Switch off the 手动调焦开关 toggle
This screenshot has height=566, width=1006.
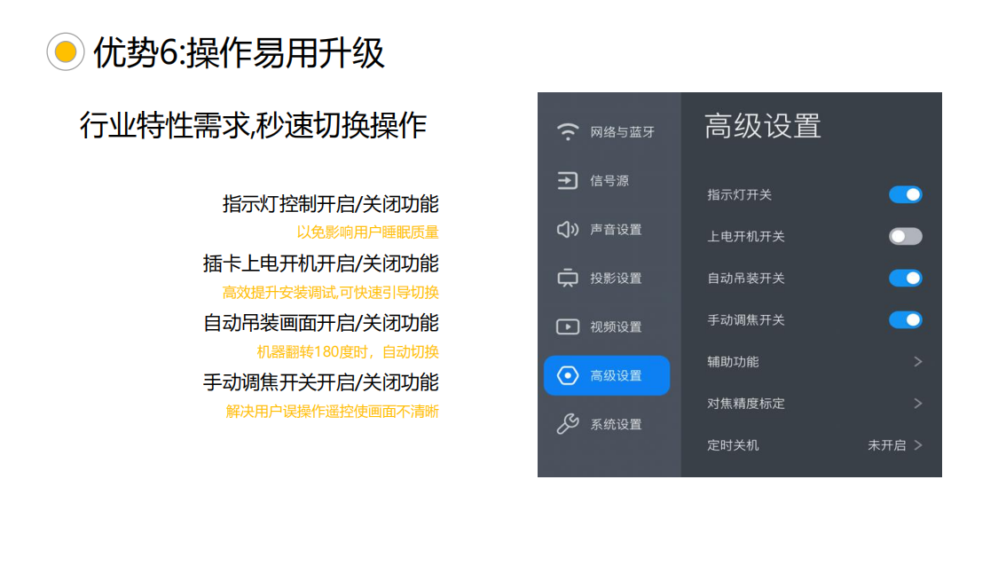tap(905, 319)
